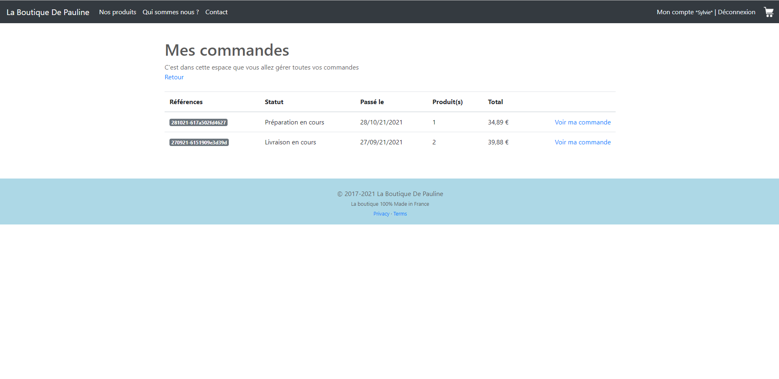Image resolution: width=779 pixels, height=379 pixels.
Task: Click the *Sylvie* account name
Action: click(704, 12)
